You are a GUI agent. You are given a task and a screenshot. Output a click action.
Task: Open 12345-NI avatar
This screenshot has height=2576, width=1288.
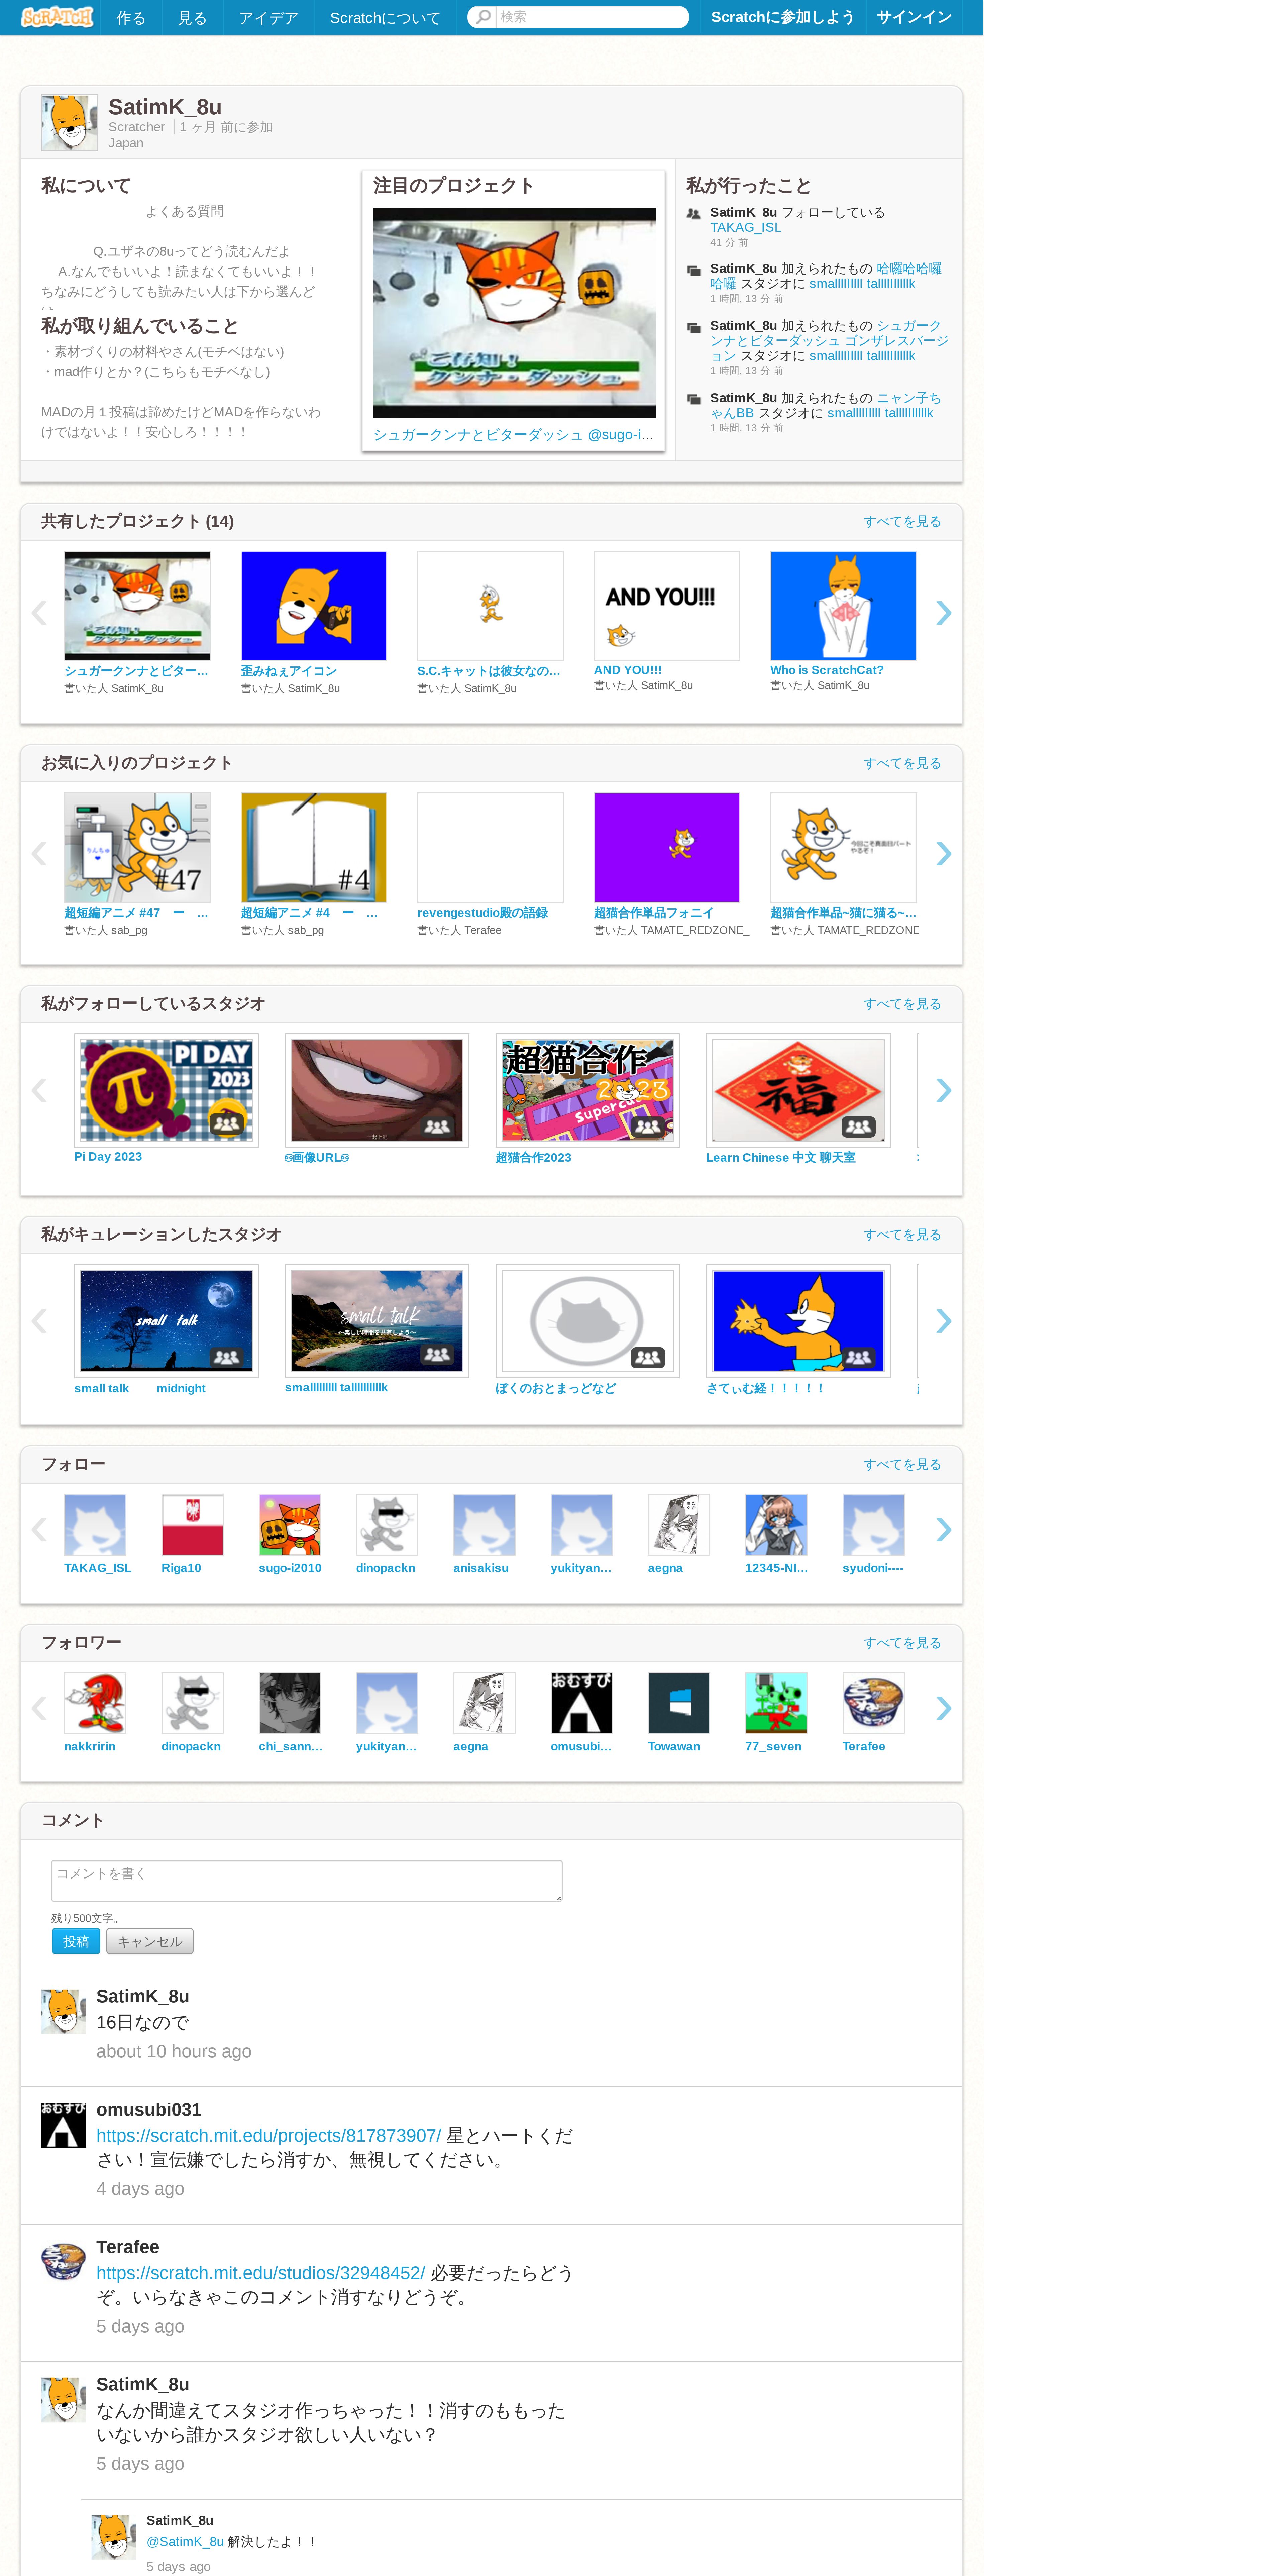coord(776,1525)
